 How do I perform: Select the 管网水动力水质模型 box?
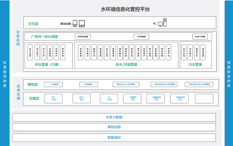pyautogui.click(x=126, y=84)
